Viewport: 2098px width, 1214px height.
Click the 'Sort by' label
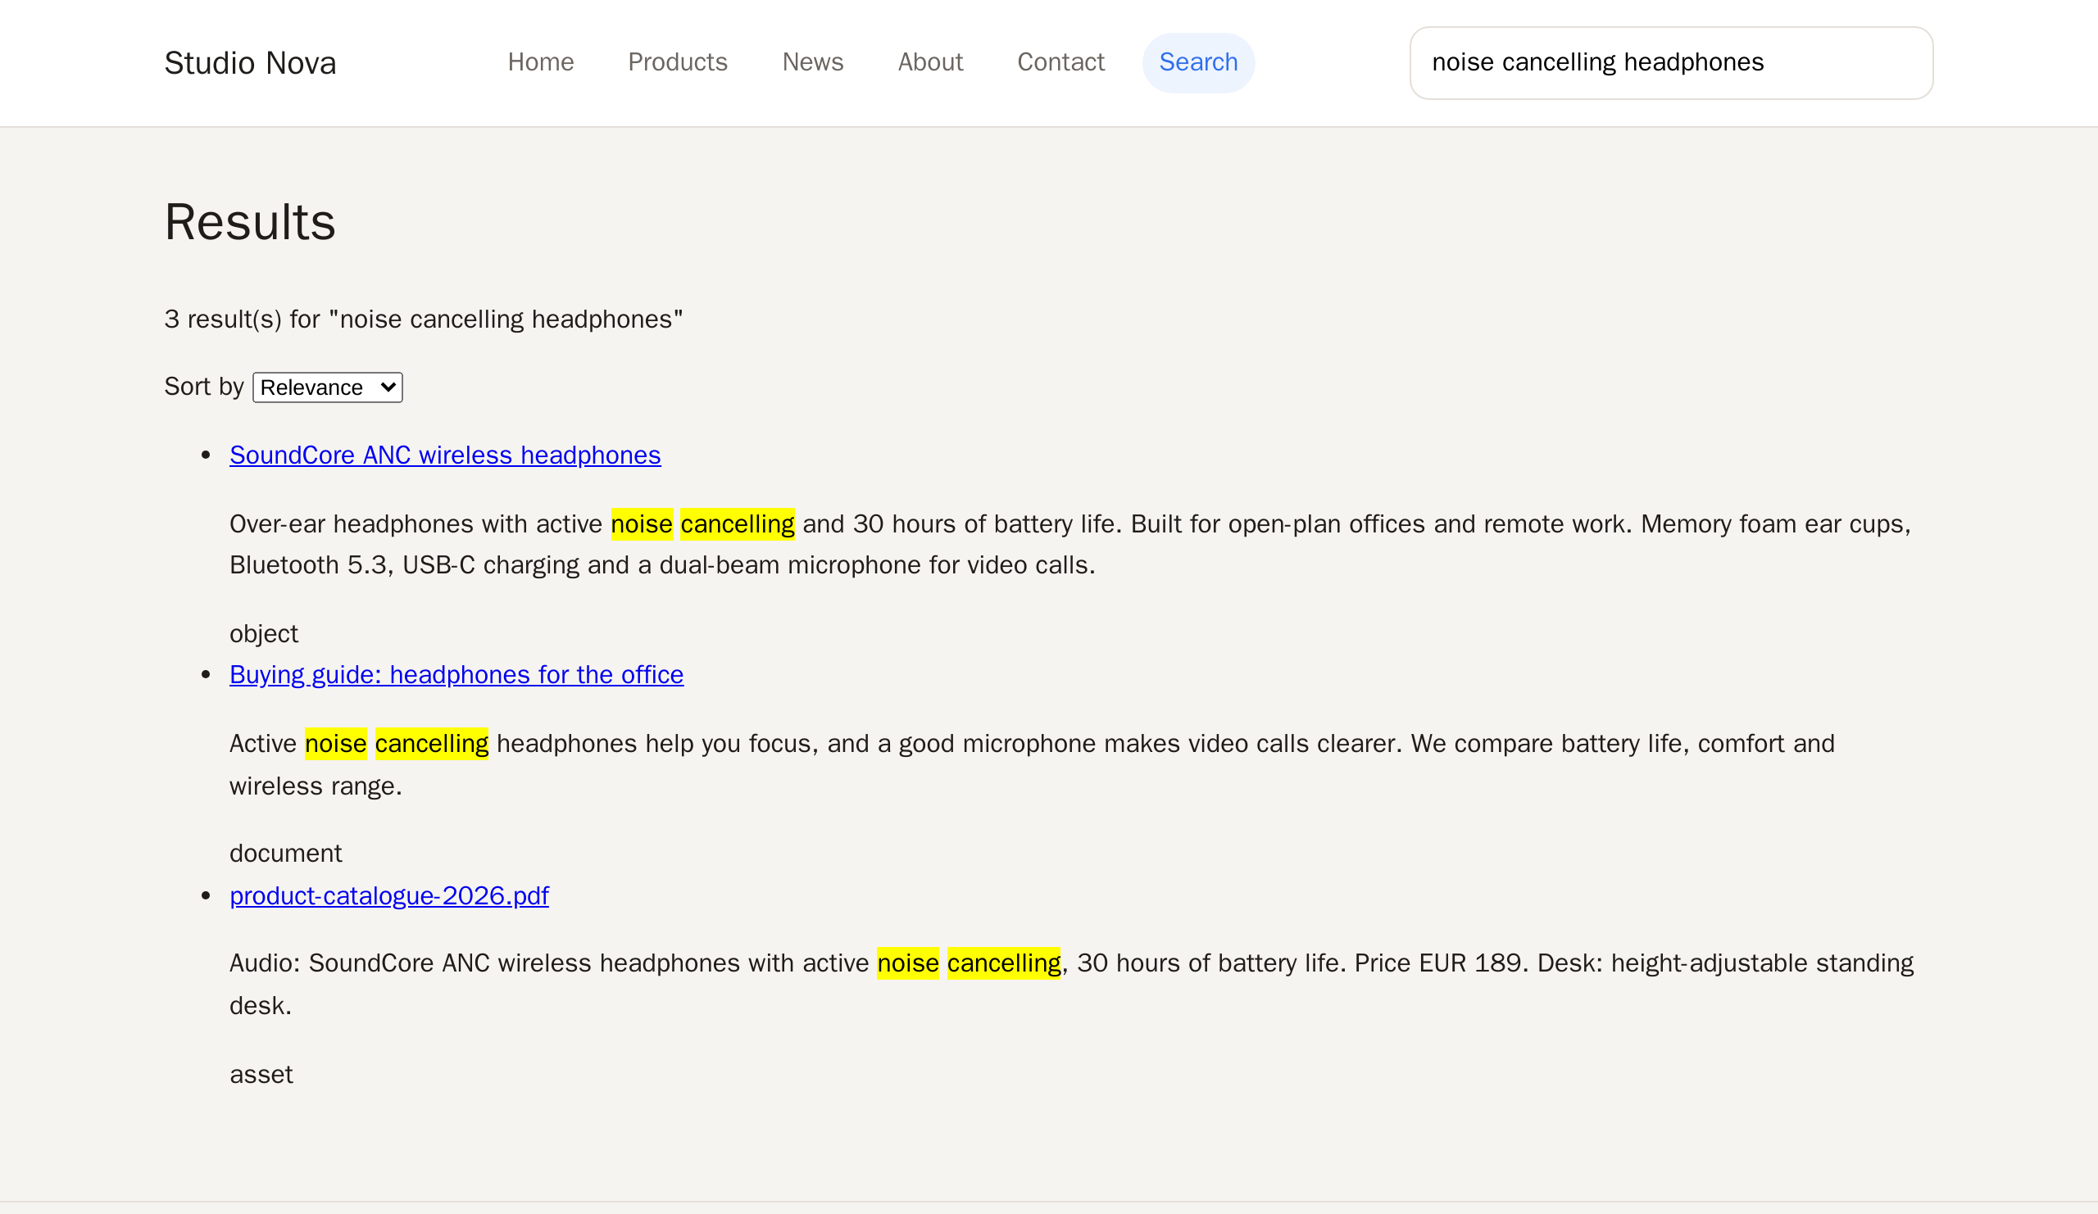point(204,387)
